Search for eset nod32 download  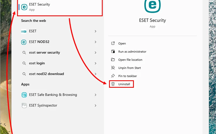pos(46,74)
